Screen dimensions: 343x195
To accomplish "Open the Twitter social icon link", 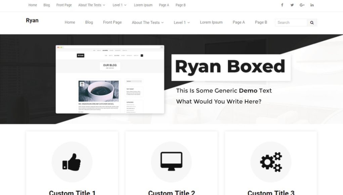I will (x=292, y=5).
